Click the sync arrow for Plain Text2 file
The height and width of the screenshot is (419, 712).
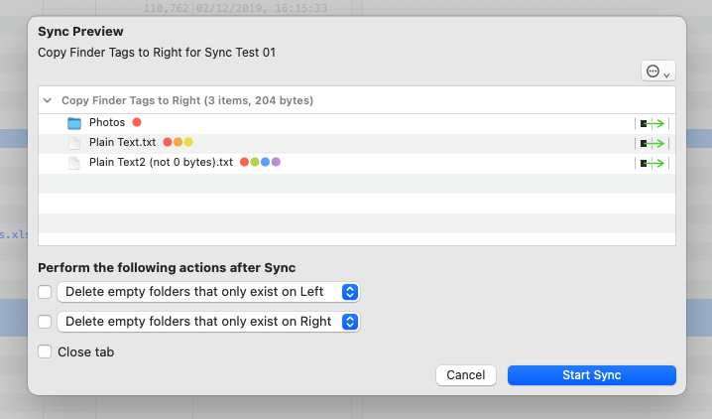pyautogui.click(x=653, y=163)
